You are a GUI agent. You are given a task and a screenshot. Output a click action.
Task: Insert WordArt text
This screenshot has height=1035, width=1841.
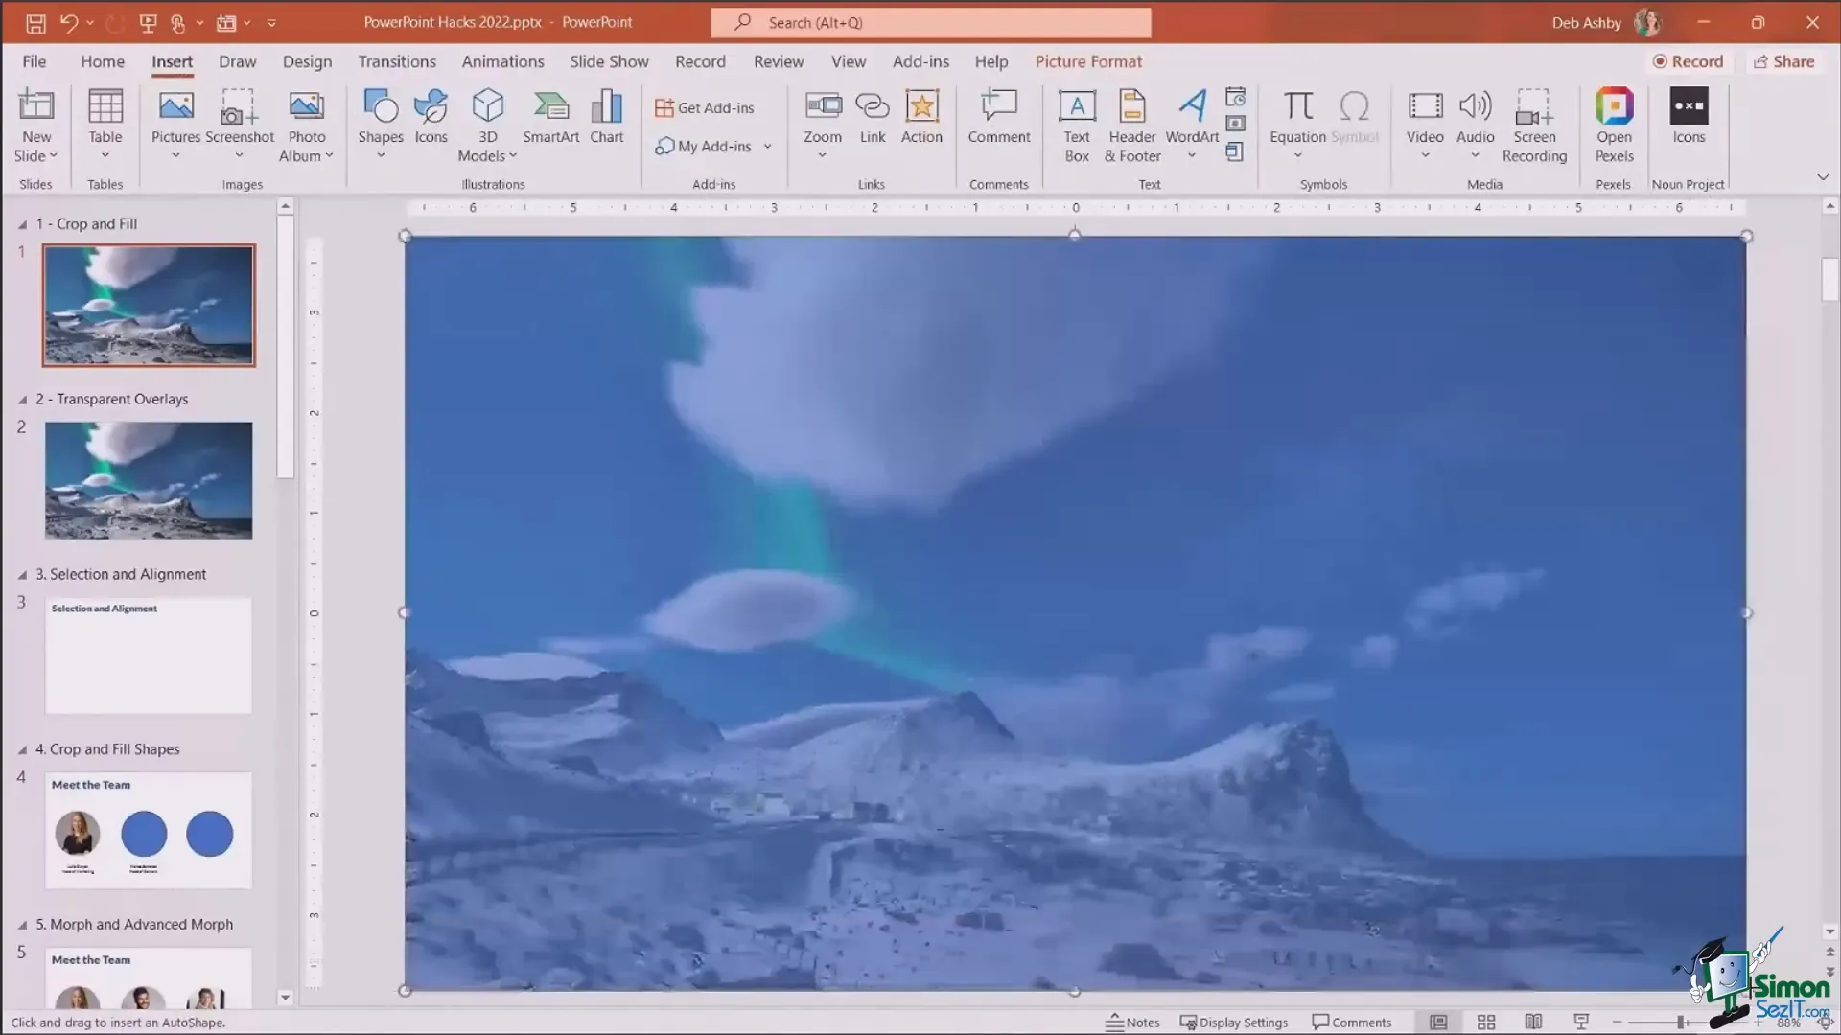(x=1192, y=125)
